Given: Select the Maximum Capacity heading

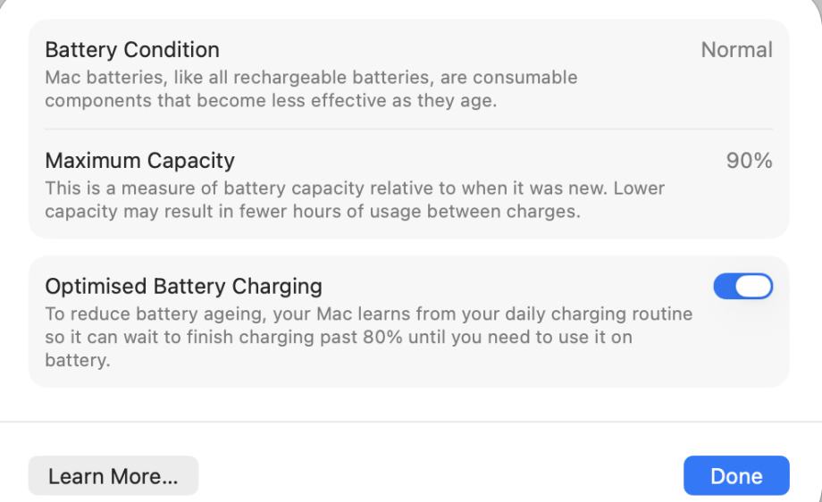Looking at the screenshot, I should click(x=140, y=161).
